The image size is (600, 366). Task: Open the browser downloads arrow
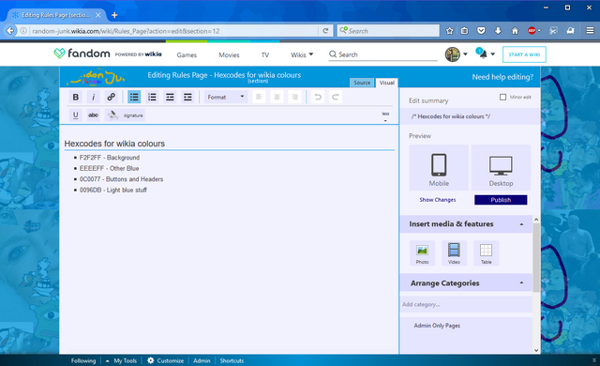coord(498,31)
